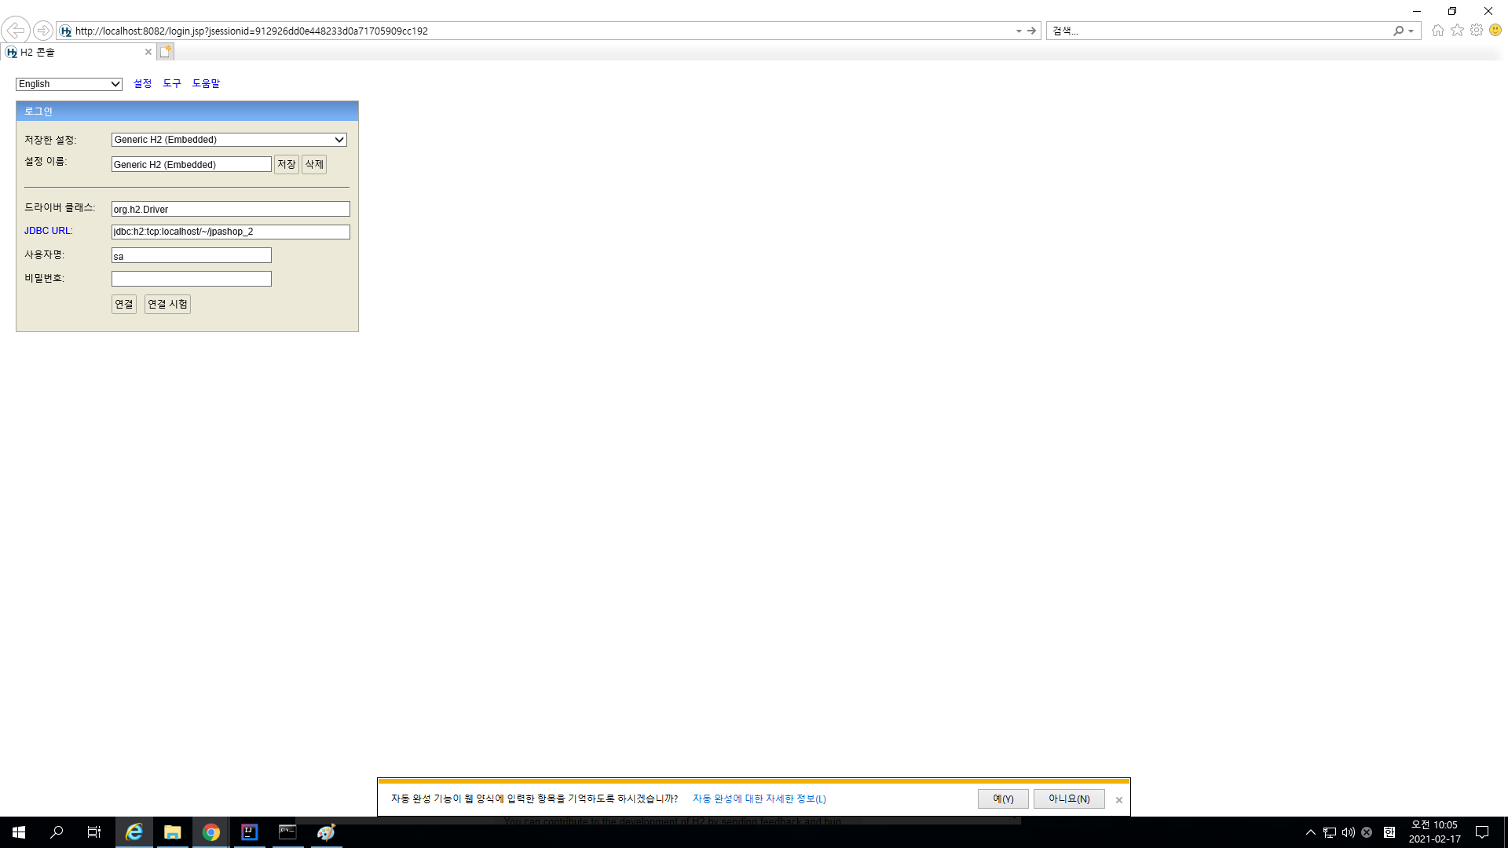Screen dimensions: 1508x848
Task: Open the IE home icon
Action: 1437,31
